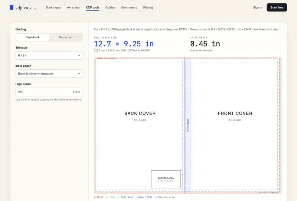297x201 pixels.
Task: Click the page count hint text
Action: 49,99
